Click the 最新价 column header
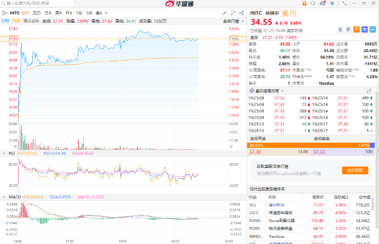 tap(318, 197)
